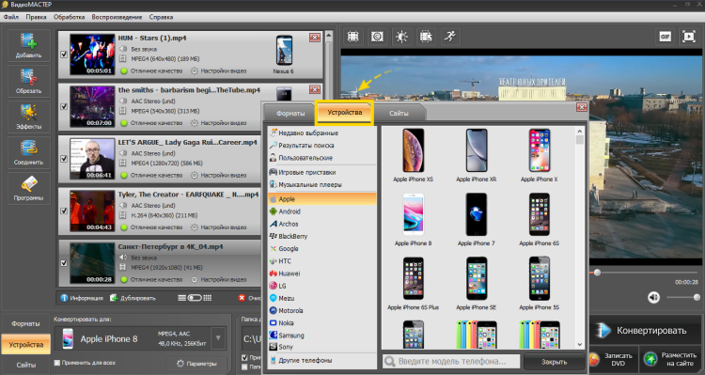This screenshot has width=705, height=375.
Task: Open the Параметры settings button
Action: (196, 364)
